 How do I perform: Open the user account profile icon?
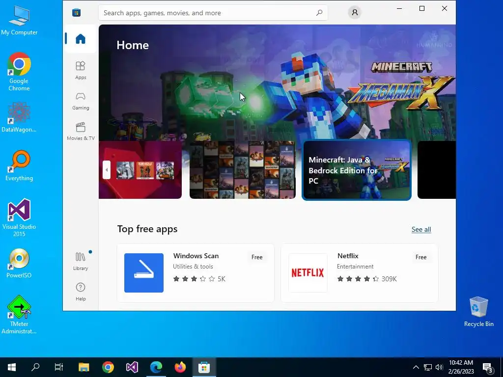(355, 12)
